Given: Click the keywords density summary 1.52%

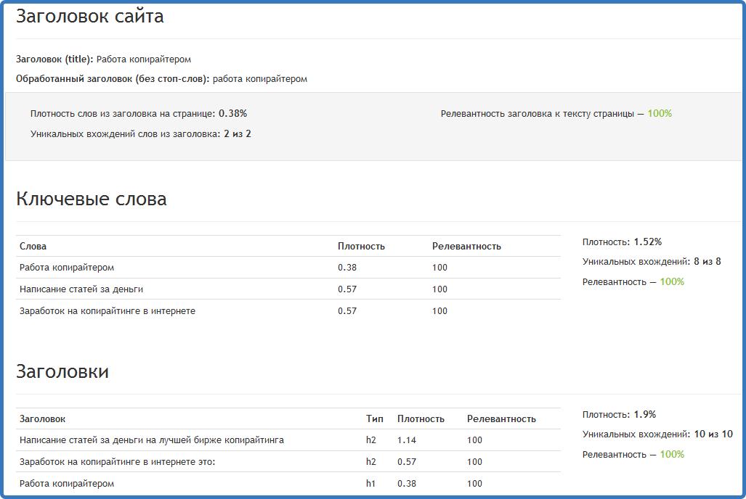Looking at the screenshot, I should 647,242.
